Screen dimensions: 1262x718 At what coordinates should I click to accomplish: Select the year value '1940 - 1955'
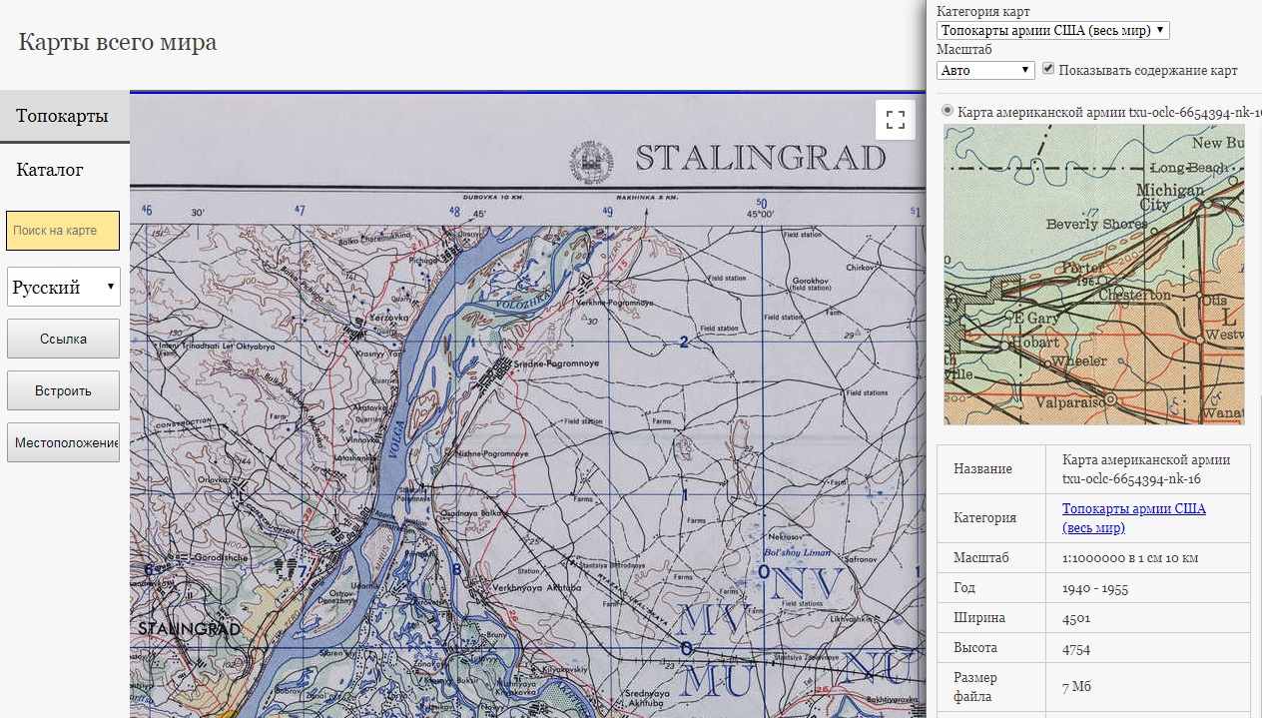[1095, 588]
